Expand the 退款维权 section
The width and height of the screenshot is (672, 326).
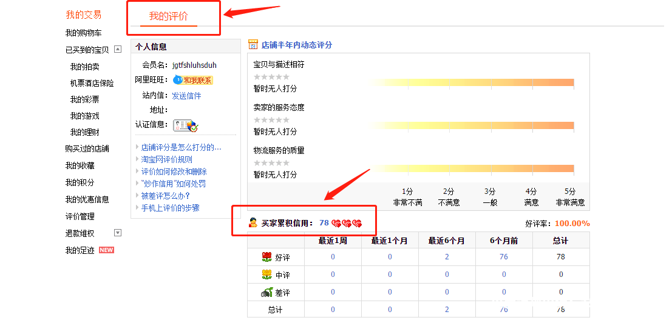pyautogui.click(x=118, y=233)
